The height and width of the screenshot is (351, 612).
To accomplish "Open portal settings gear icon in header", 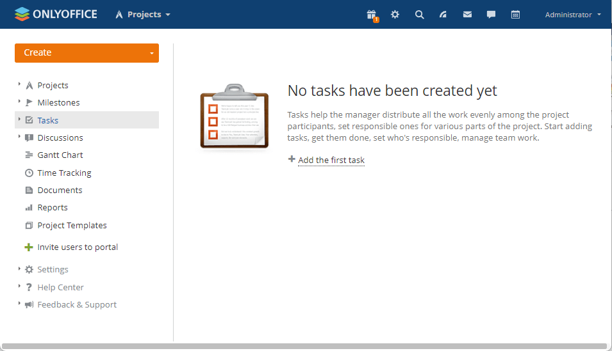I will [x=395, y=15].
